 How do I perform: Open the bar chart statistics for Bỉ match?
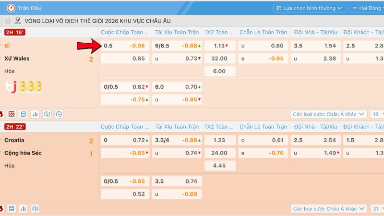[35, 114]
